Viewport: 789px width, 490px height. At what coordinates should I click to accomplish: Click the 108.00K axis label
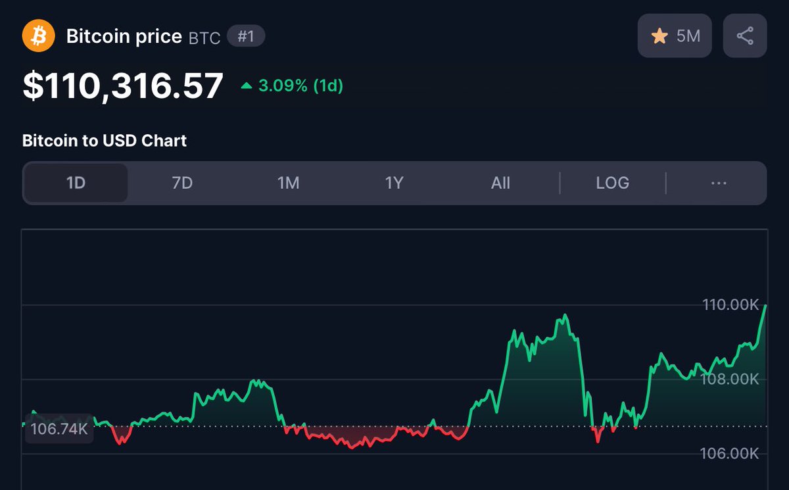[730, 380]
